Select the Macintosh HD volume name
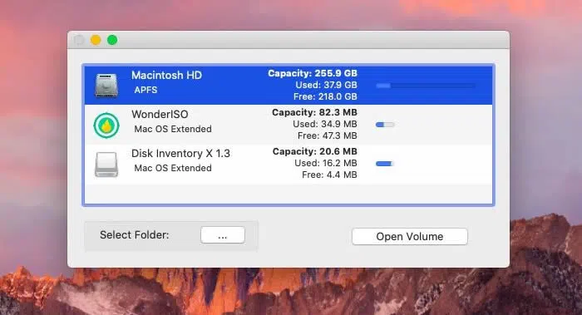The image size is (582, 315). pyautogui.click(x=166, y=76)
